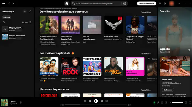Open Welcome To Lonely Club album
The height and width of the screenshot is (107, 192).
click(70, 25)
